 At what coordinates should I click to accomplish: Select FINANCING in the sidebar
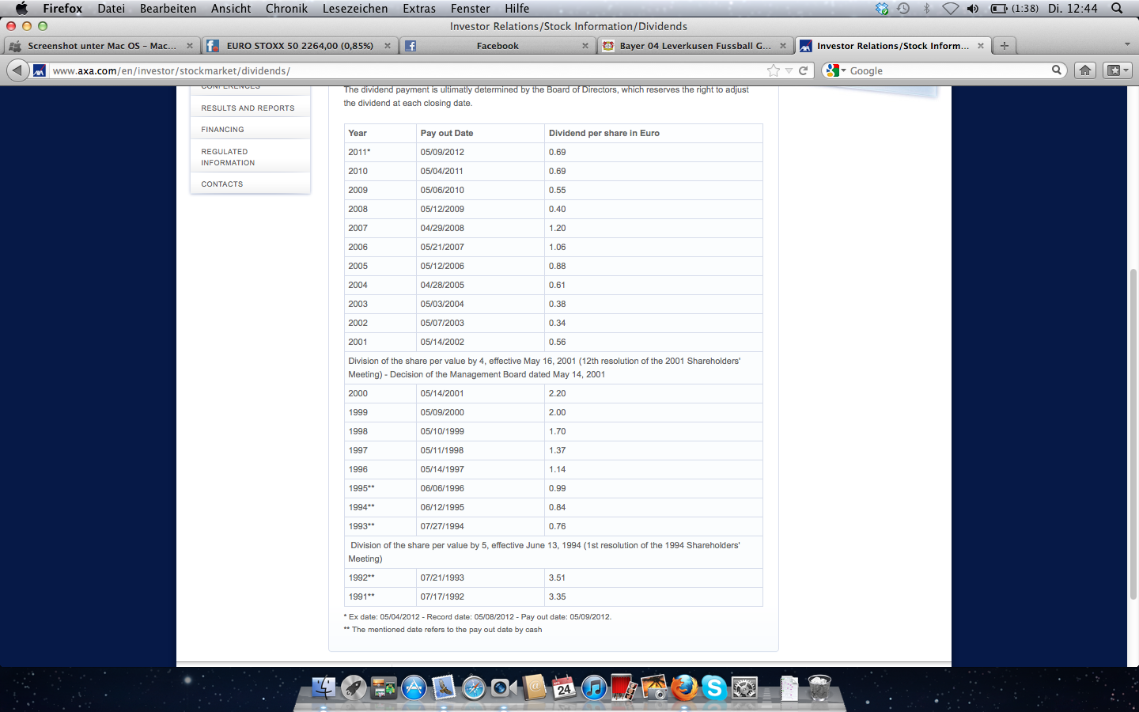coord(222,129)
